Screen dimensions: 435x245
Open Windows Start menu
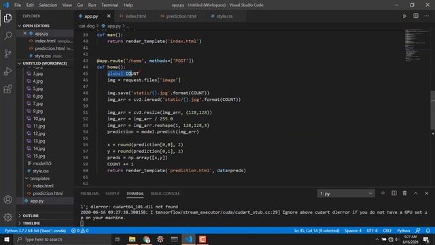pos(7,240)
